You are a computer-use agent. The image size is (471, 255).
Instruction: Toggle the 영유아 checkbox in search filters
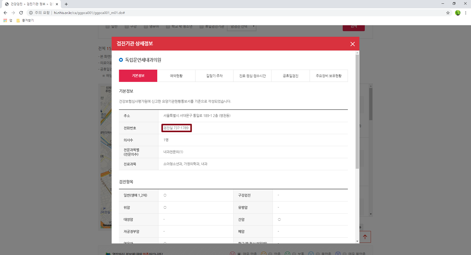pos(146,27)
